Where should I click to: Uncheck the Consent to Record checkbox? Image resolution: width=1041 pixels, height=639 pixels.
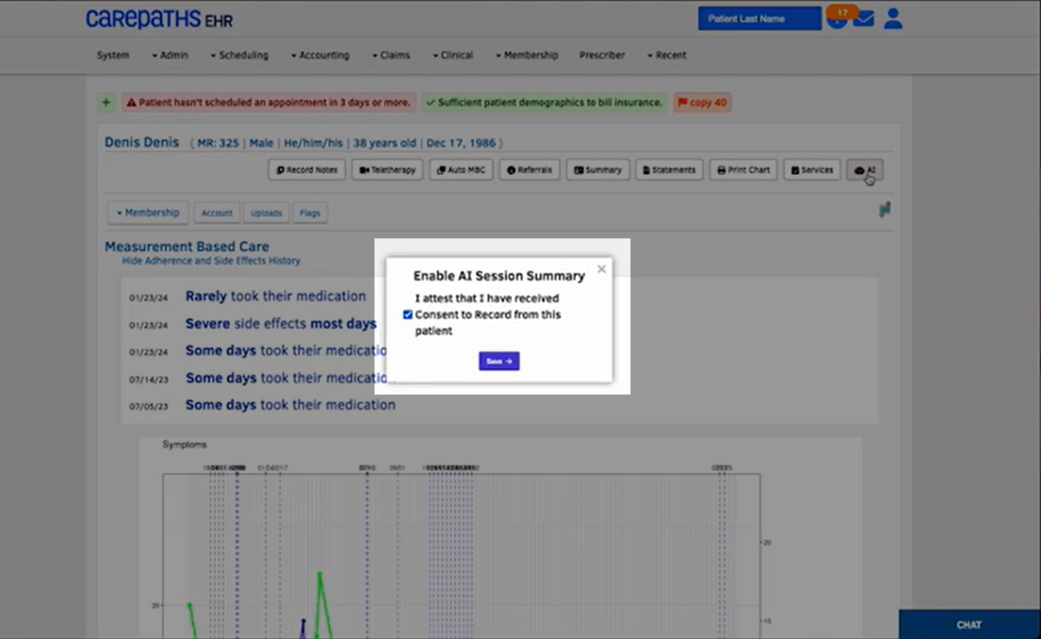[408, 315]
